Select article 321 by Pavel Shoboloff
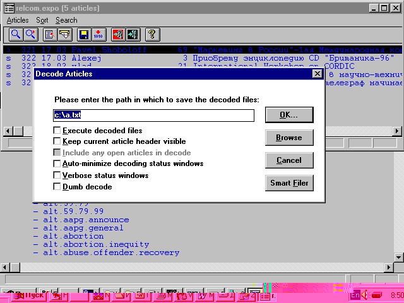Viewport: 404px width, 303px height. 203,49
